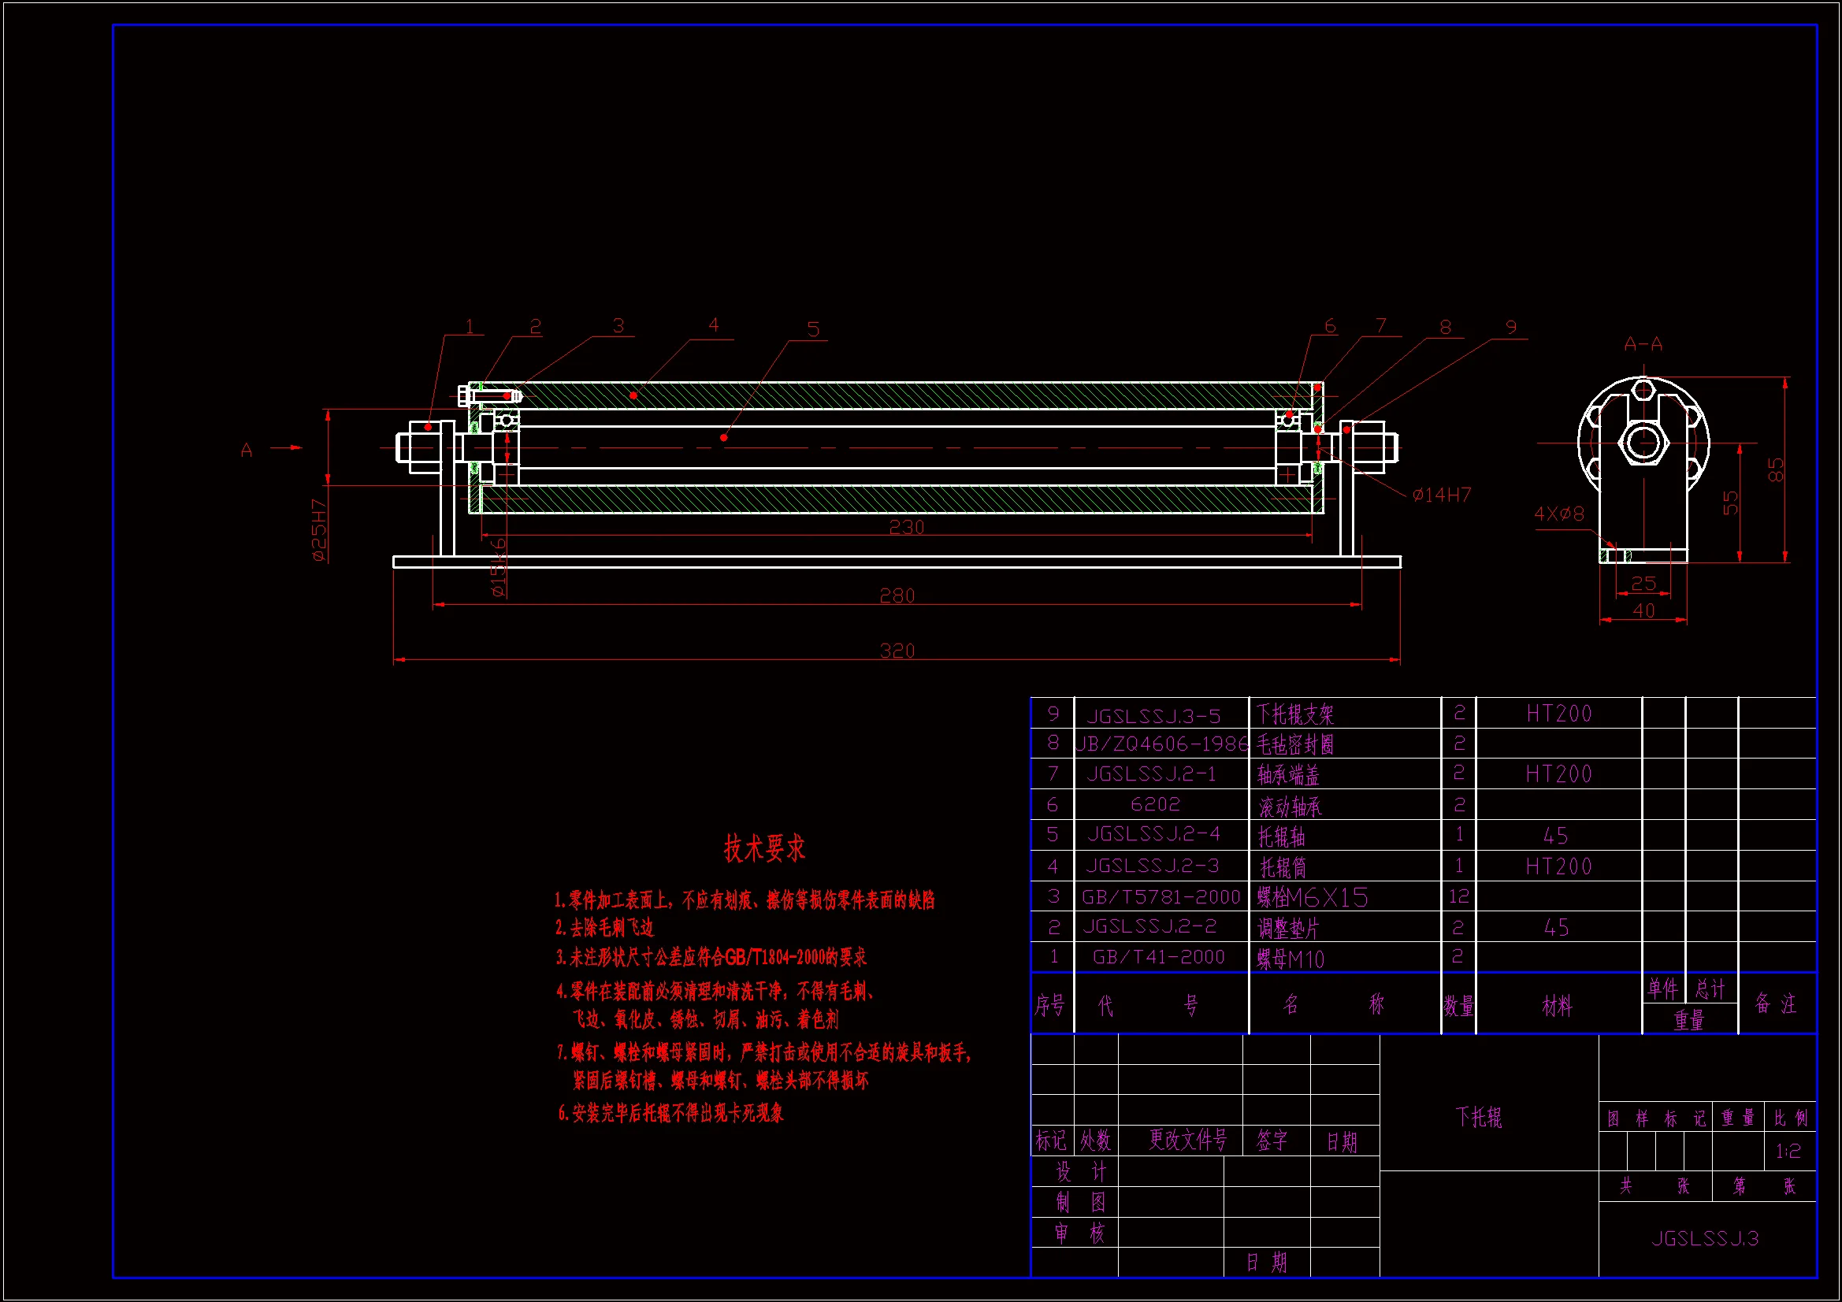Screen dimensions: 1842x1302
Task: Click the 320 overall length dimension
Action: (897, 651)
